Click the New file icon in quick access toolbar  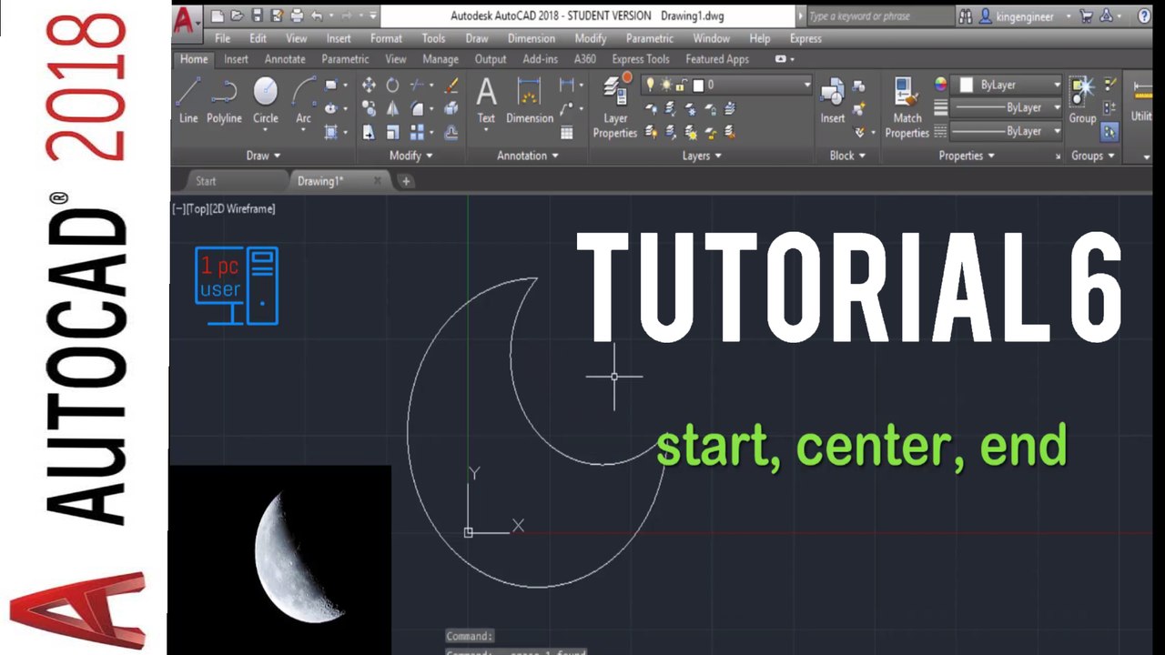click(x=218, y=15)
